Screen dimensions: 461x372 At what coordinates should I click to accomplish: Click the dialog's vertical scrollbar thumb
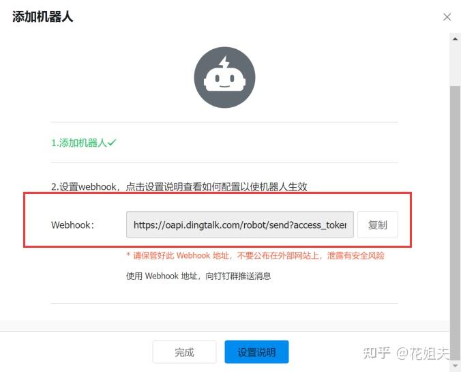tap(455, 223)
